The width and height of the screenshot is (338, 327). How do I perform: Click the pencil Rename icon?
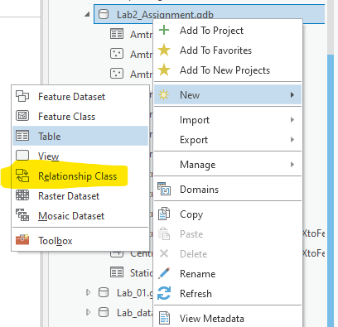[164, 273]
